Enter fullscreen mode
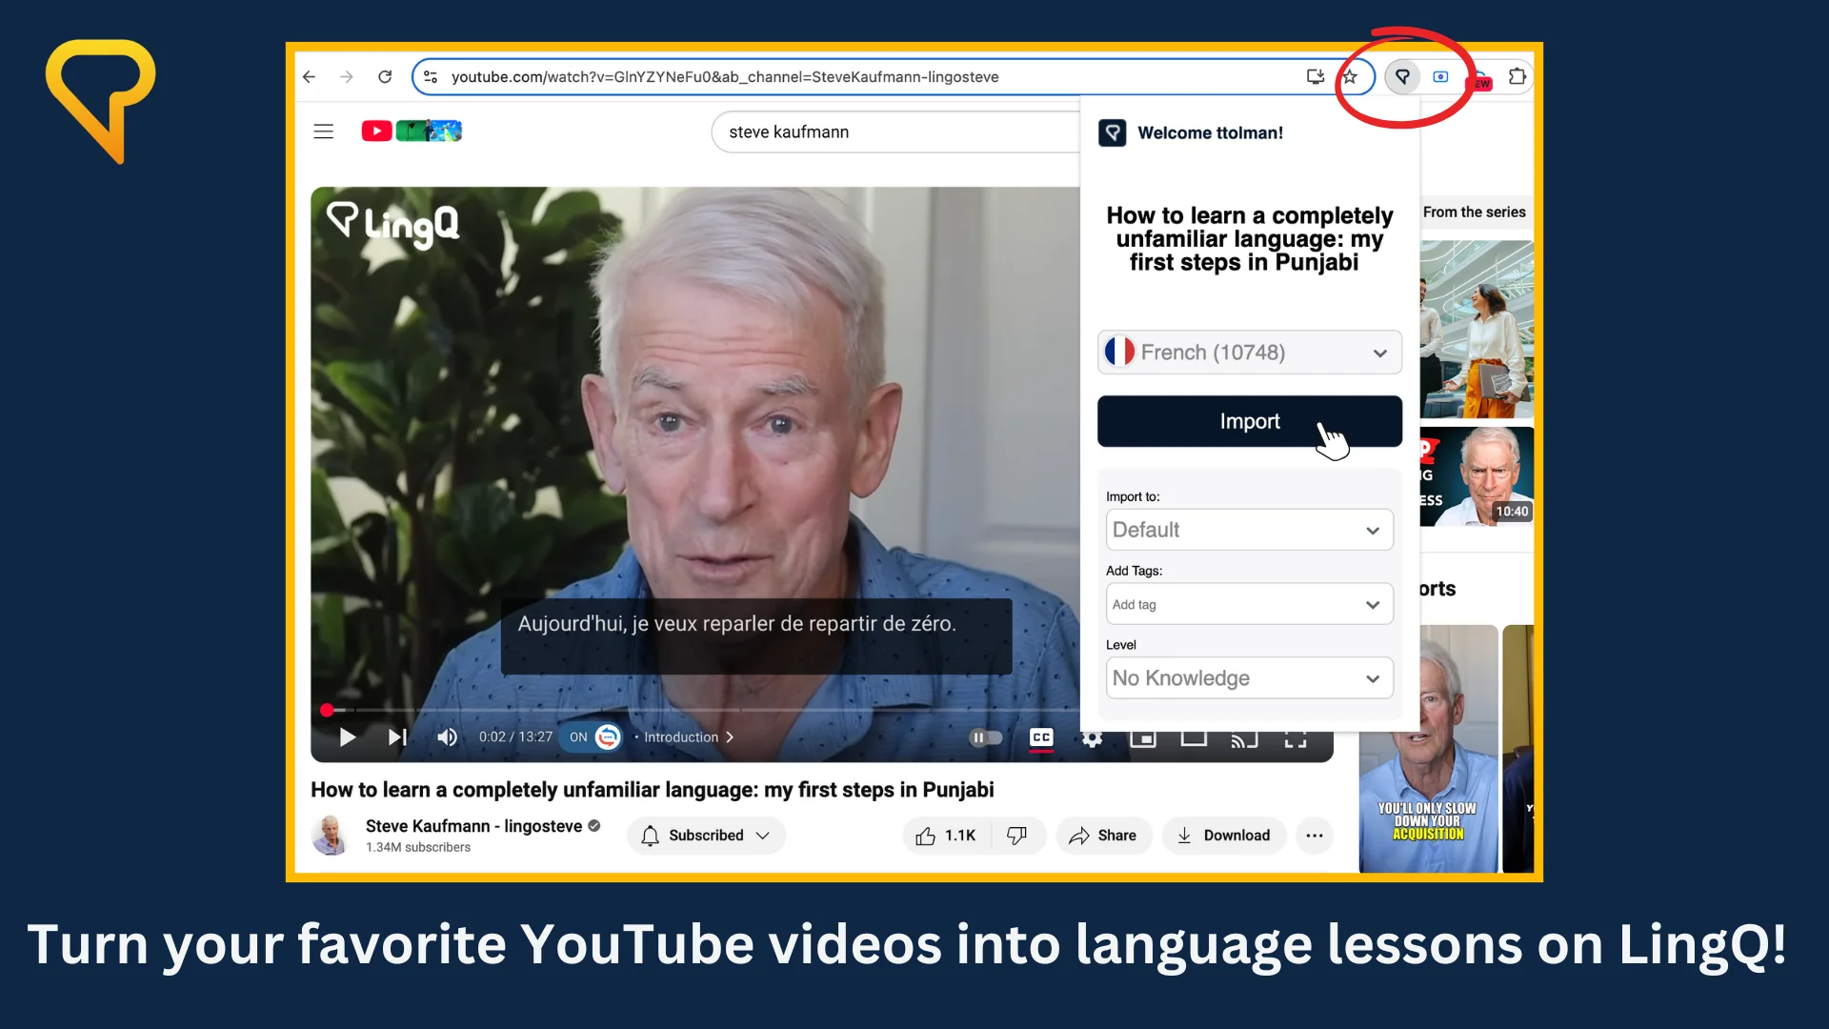Viewport: 1829px width, 1029px height. click(1296, 738)
